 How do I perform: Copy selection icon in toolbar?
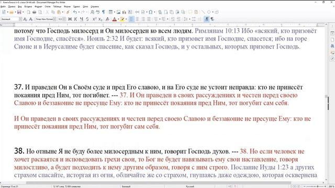coord(53,12)
